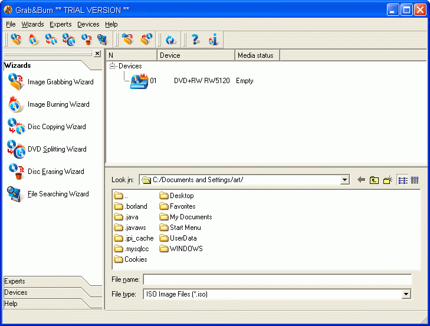Click the Image Burning toolbar icon
This screenshot has width=430, height=326.
34,39
